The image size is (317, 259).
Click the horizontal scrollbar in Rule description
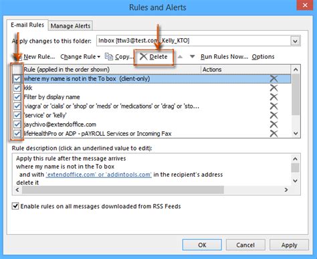pos(123,190)
